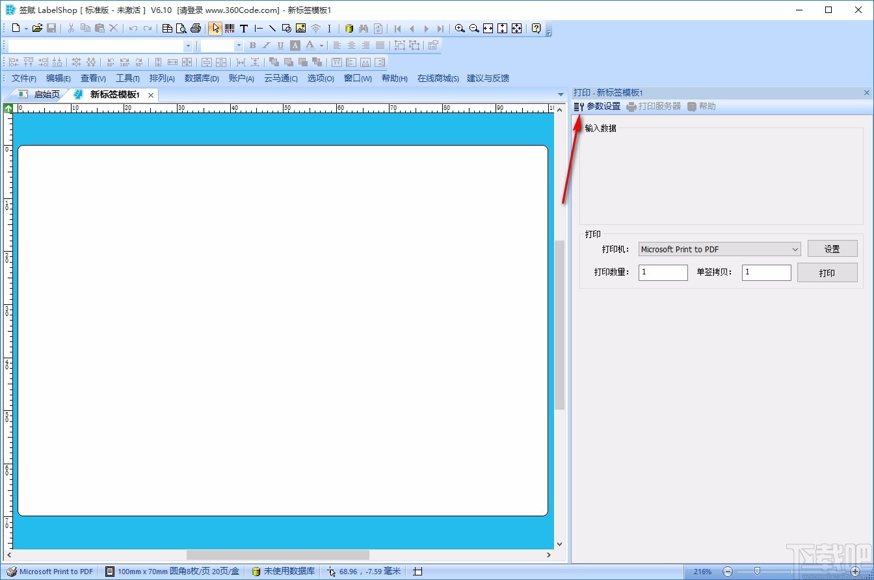Viewport: 874px width, 580px height.
Task: Open the printer selection dropdown
Action: (796, 249)
